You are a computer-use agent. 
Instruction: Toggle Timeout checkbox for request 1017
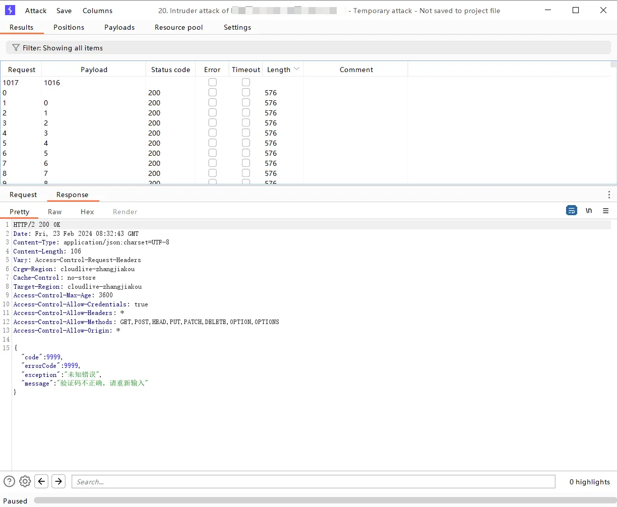246,82
